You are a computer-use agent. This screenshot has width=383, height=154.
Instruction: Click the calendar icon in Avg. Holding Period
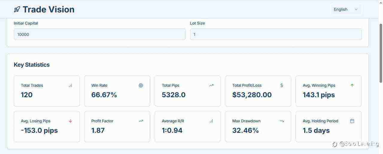coord(352,121)
